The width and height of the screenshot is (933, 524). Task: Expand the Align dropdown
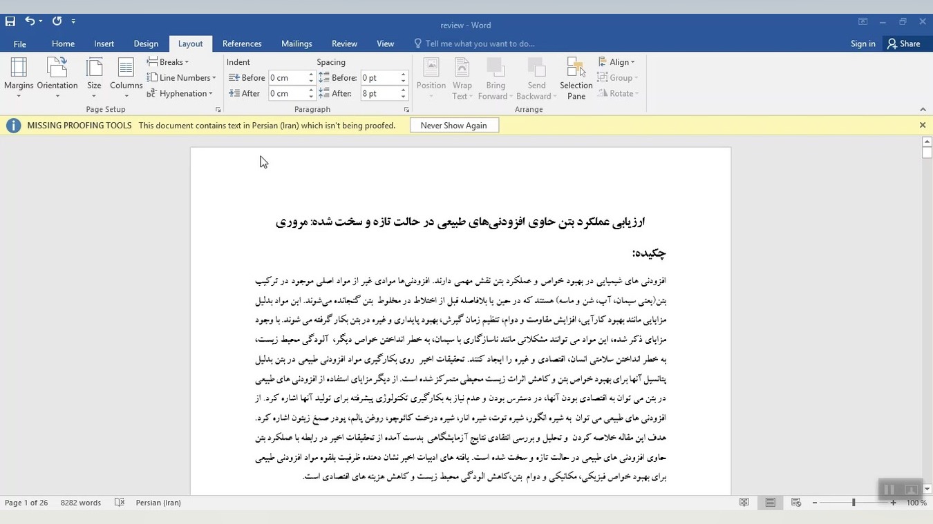(x=616, y=62)
